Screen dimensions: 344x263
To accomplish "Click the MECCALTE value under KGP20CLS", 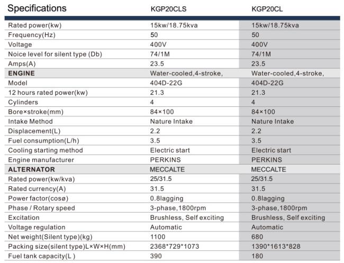I will point(167,169).
